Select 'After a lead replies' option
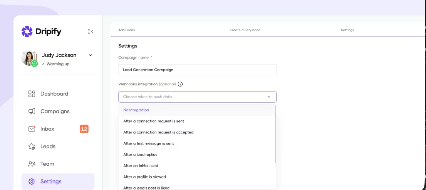Screen dimensions: 426x190 (x=140, y=155)
